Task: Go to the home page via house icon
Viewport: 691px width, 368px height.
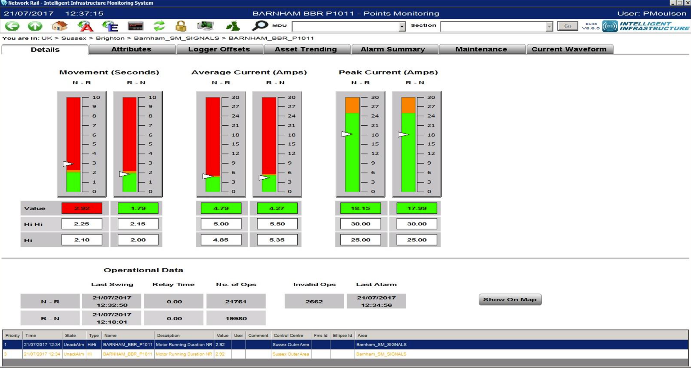Action: pos(60,26)
